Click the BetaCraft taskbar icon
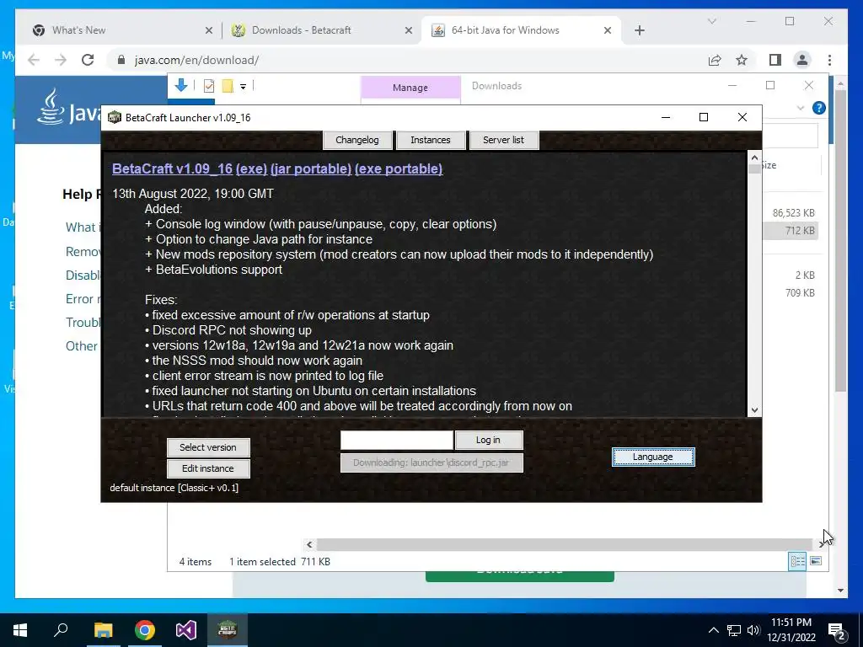Screen dimensions: 863x647 (228, 630)
